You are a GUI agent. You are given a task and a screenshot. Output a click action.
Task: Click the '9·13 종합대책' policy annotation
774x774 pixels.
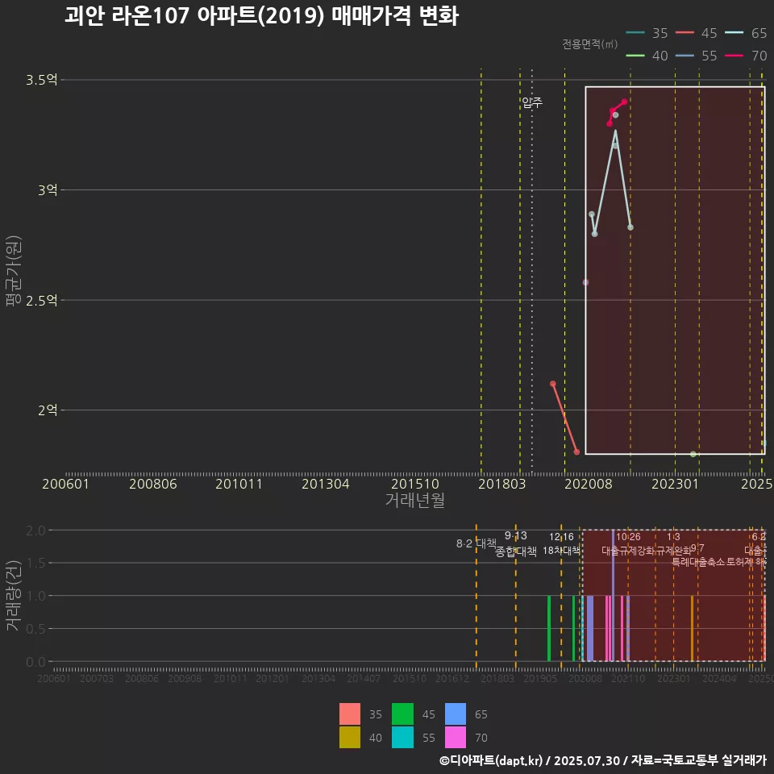click(x=516, y=544)
